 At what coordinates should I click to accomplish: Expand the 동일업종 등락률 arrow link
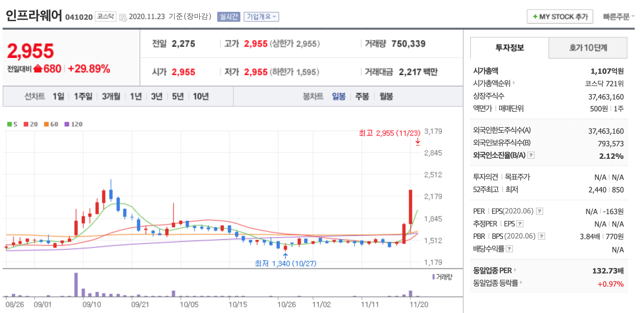[521, 282]
